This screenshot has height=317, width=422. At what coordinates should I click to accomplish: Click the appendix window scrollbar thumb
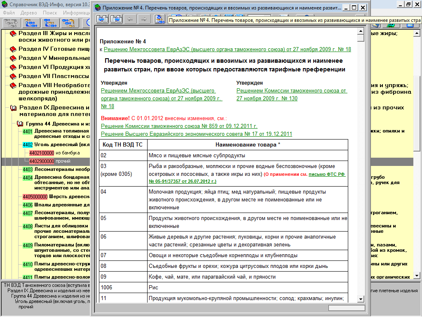point(361,38)
